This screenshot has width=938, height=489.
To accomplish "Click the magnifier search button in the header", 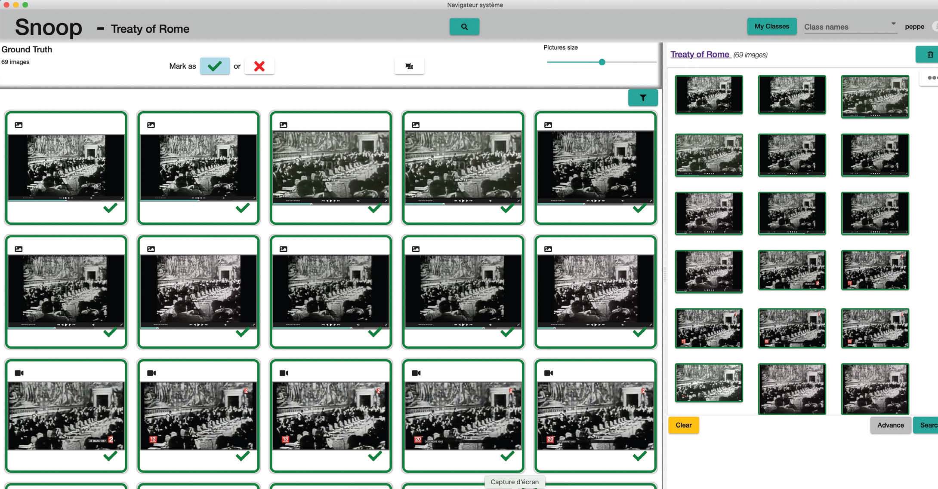I will pos(464,27).
